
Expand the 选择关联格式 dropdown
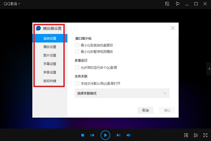point(122,93)
